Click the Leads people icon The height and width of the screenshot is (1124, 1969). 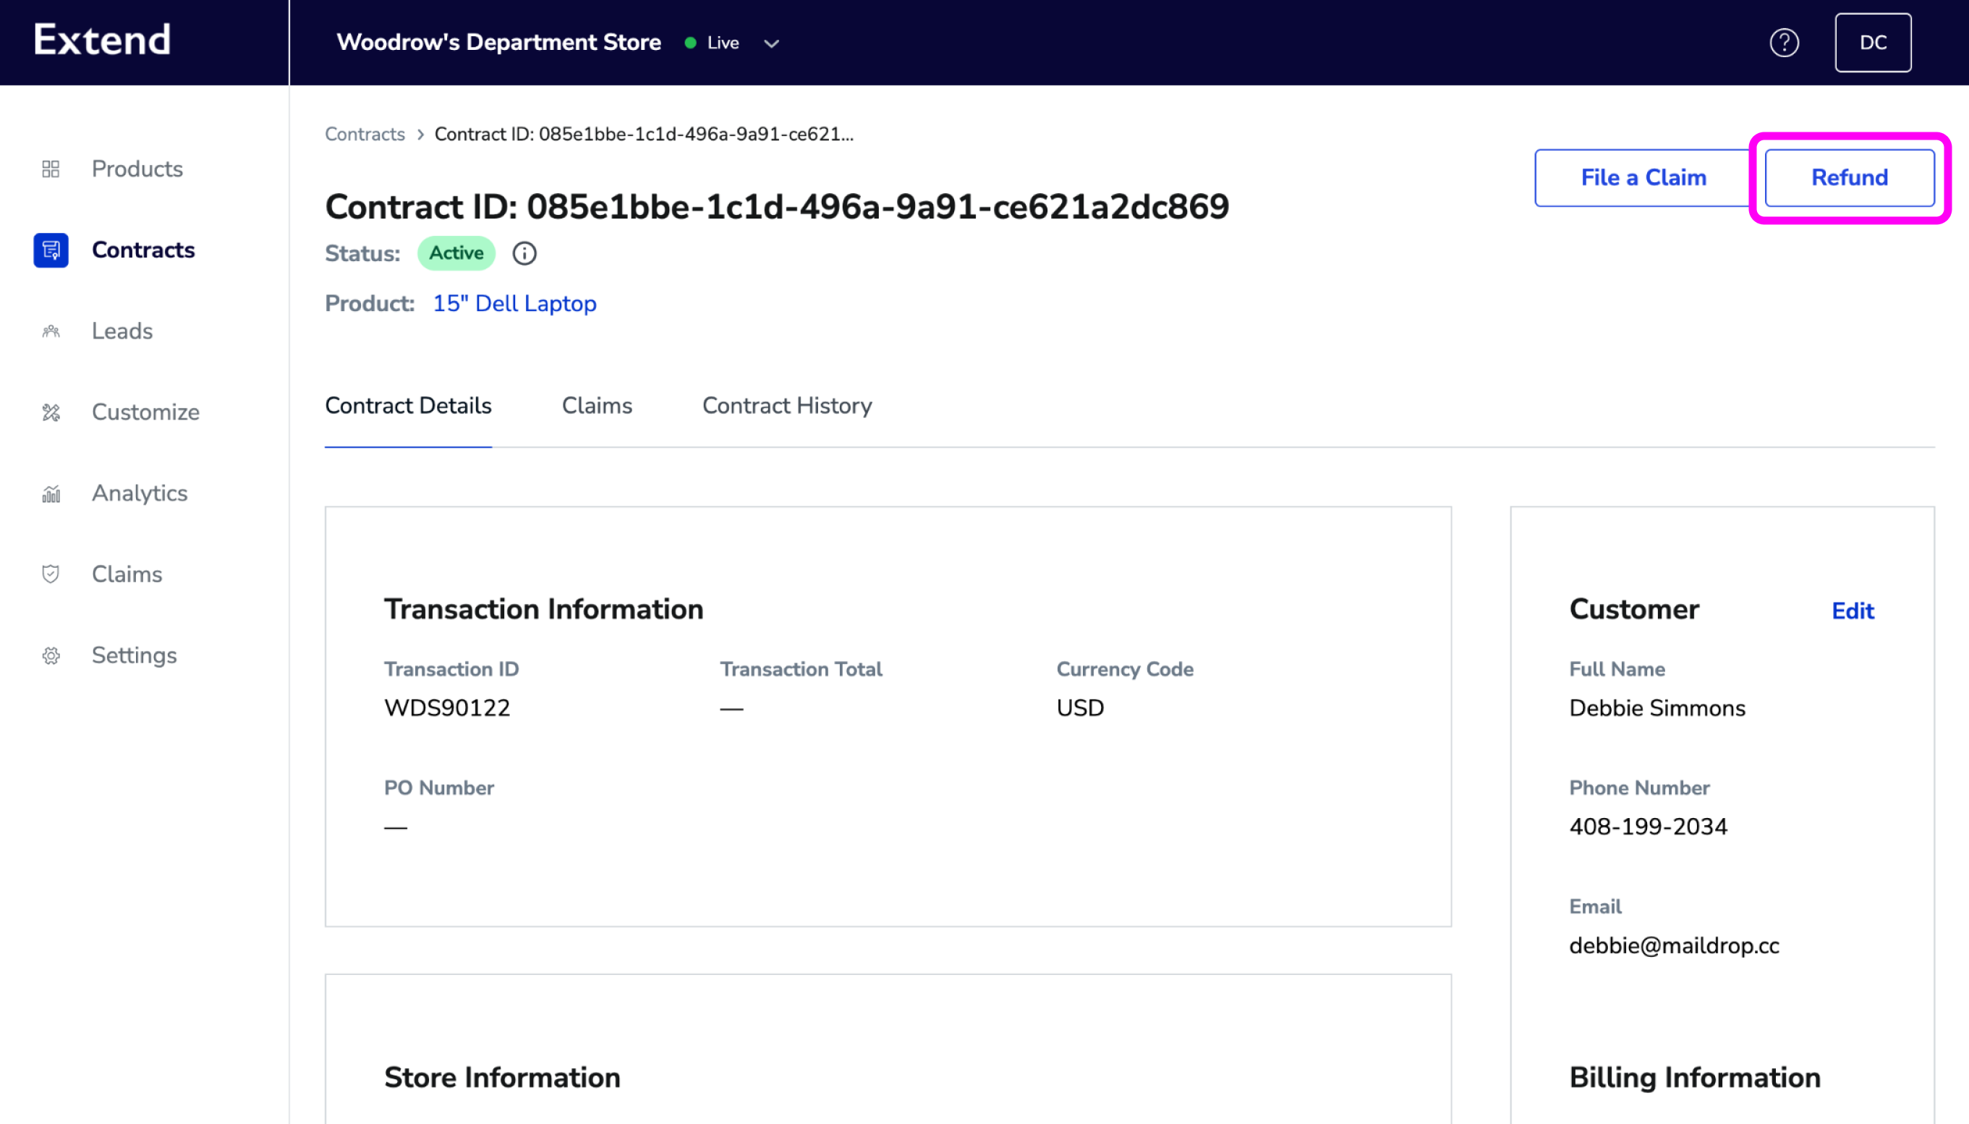point(51,331)
